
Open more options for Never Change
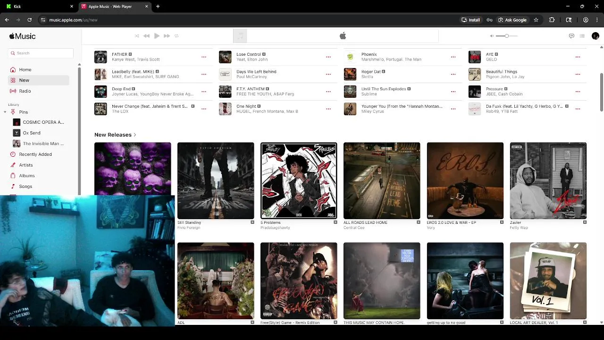pyautogui.click(x=204, y=109)
